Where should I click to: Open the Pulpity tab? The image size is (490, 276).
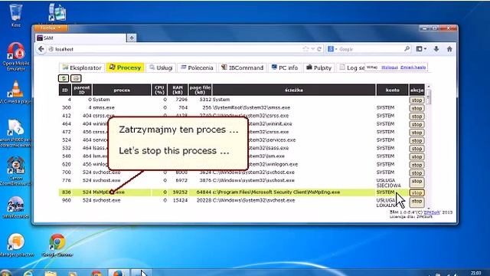[x=318, y=67]
